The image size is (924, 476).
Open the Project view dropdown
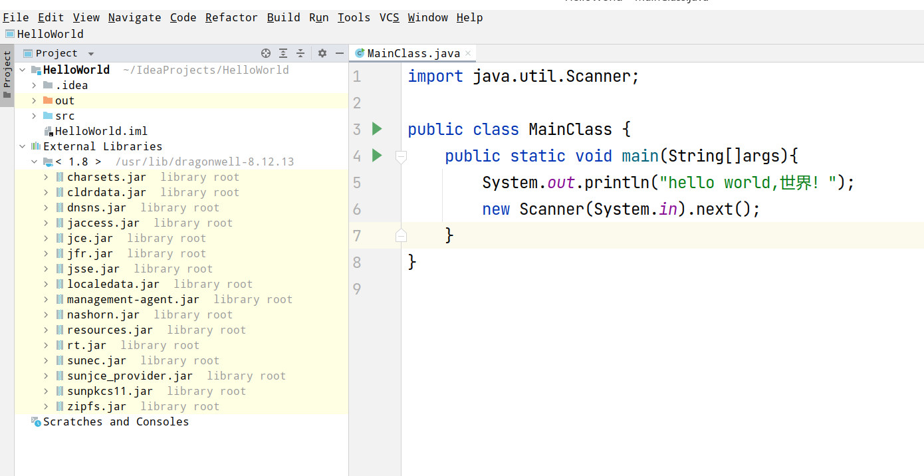click(91, 54)
